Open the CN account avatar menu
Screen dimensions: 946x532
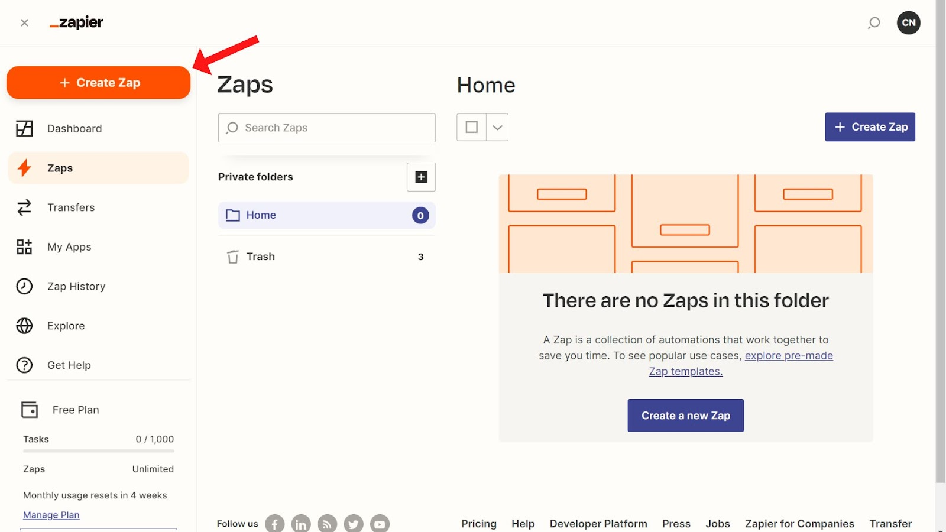tap(909, 22)
